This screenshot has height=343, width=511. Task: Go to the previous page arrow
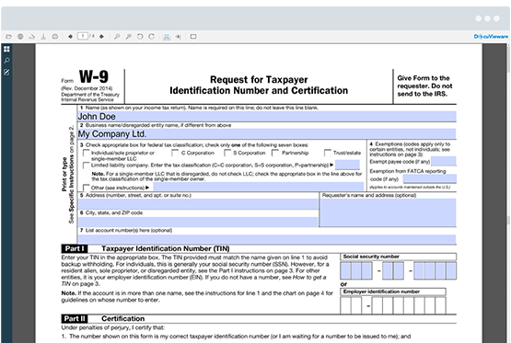pyautogui.click(x=70, y=37)
